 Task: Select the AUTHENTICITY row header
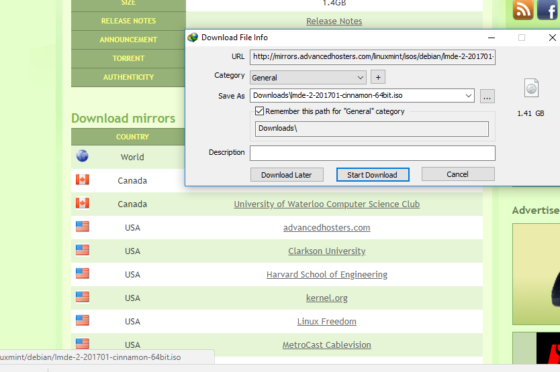[128, 77]
